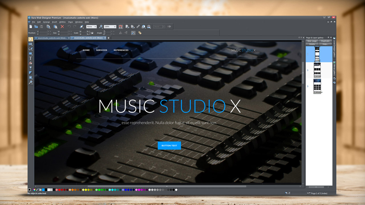Screen dimensions: 365x205
Task: Click the REFERENCES nav link
Action: (121, 50)
